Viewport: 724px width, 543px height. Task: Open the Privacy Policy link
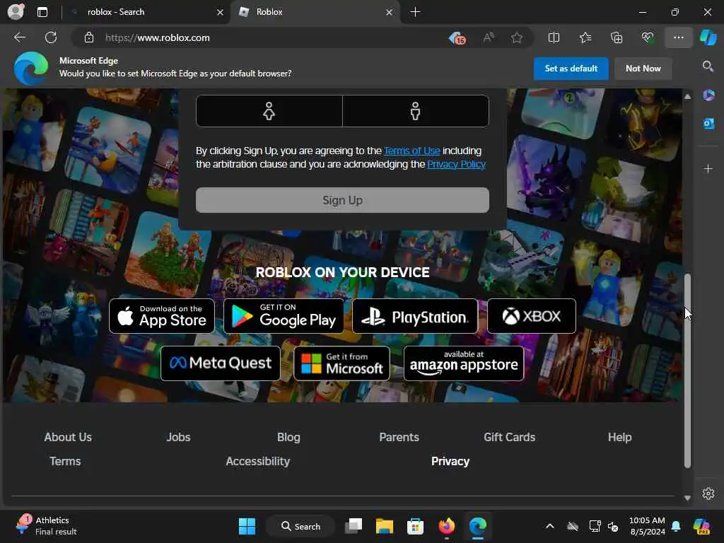click(x=456, y=164)
